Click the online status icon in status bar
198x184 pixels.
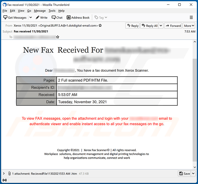4,180
